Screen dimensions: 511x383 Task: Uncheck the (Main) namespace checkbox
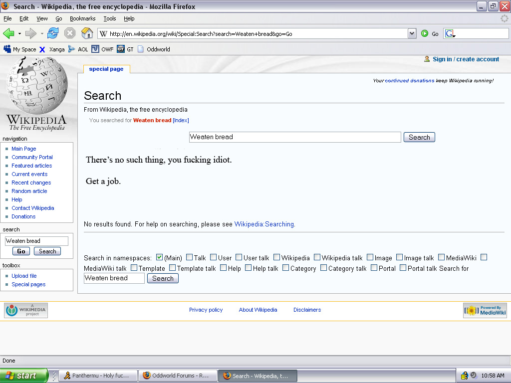[x=159, y=257]
